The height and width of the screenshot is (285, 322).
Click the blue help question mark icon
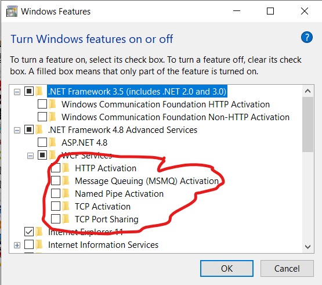pos(306,37)
